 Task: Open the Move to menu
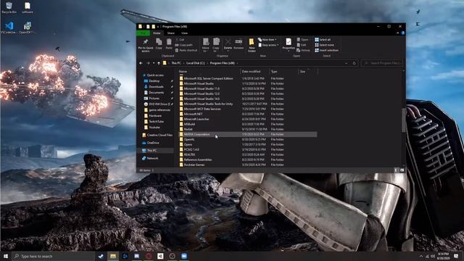pyautogui.click(x=206, y=45)
